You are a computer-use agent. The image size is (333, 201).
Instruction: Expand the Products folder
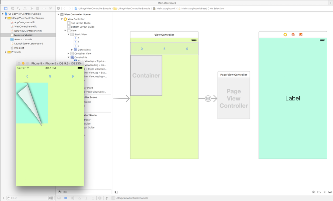tap(6, 52)
